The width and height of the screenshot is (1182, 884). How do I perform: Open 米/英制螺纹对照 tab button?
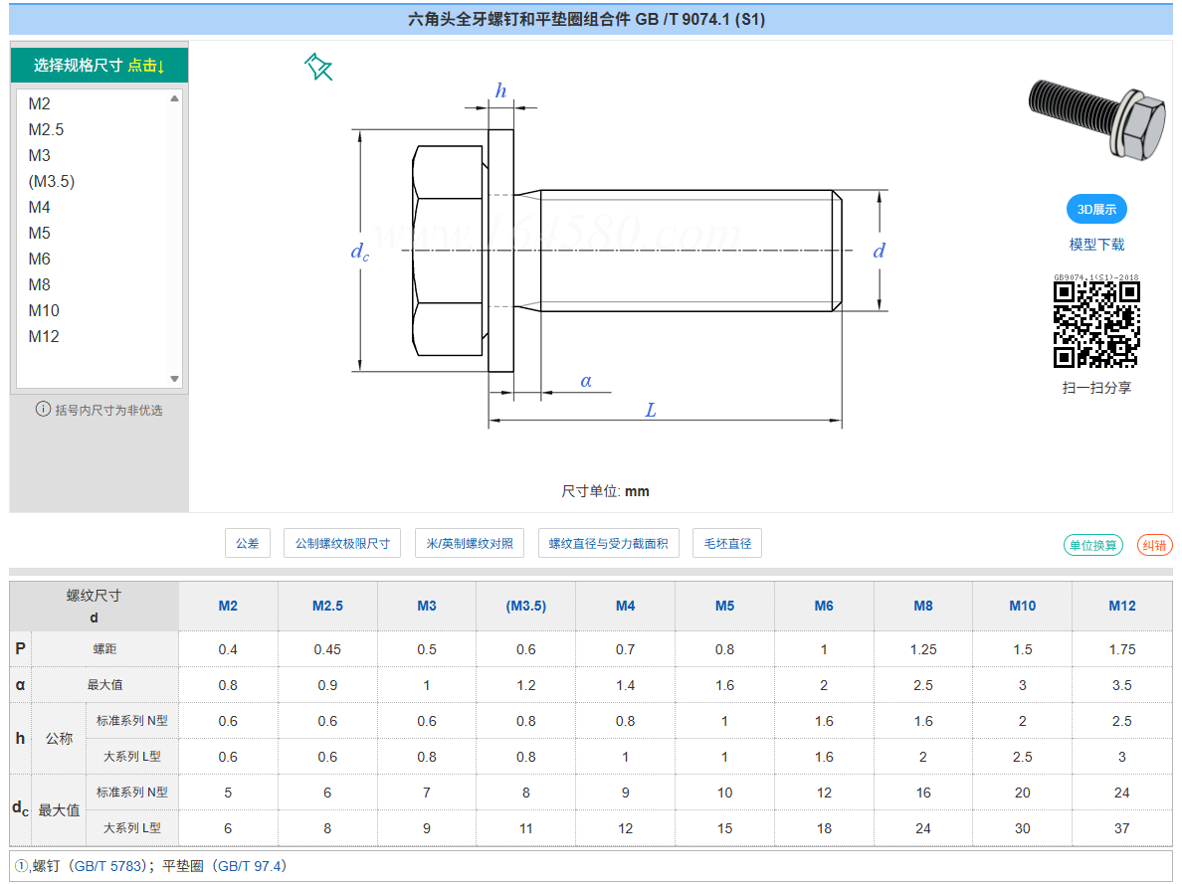tap(470, 543)
